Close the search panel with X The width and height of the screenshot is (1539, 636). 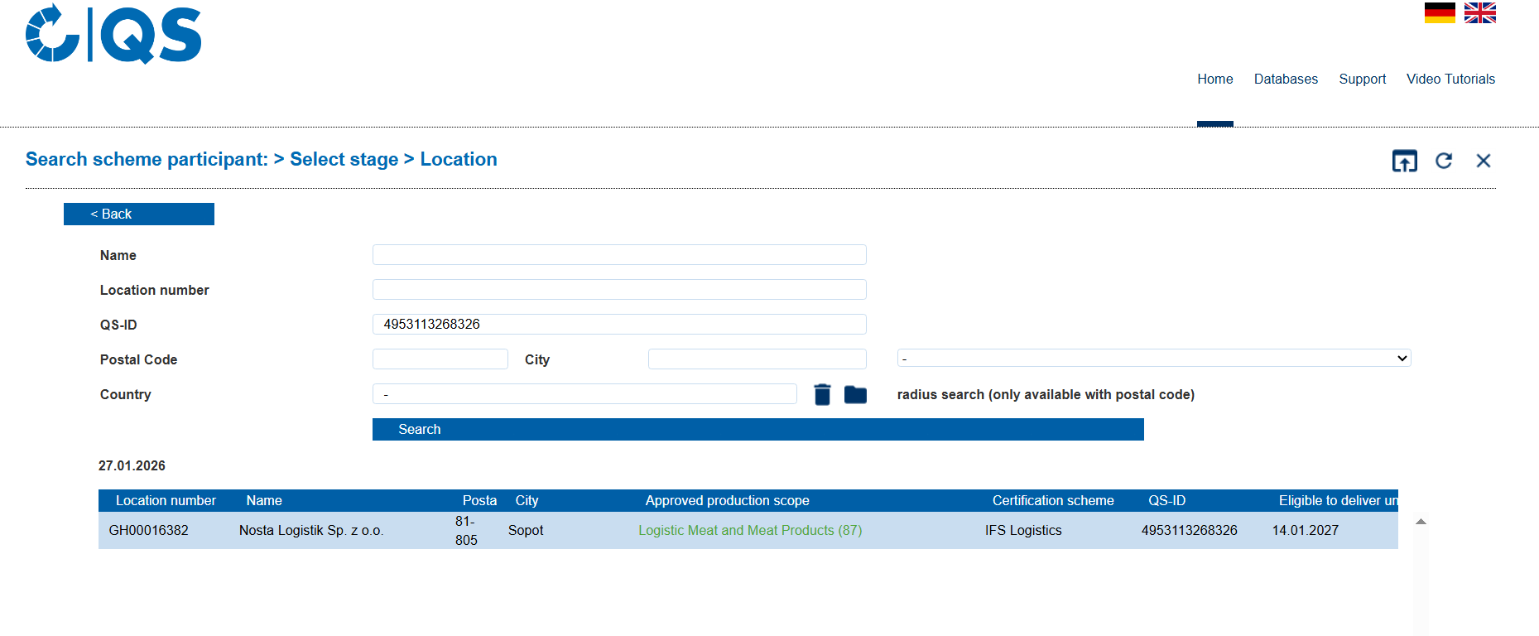tap(1483, 161)
